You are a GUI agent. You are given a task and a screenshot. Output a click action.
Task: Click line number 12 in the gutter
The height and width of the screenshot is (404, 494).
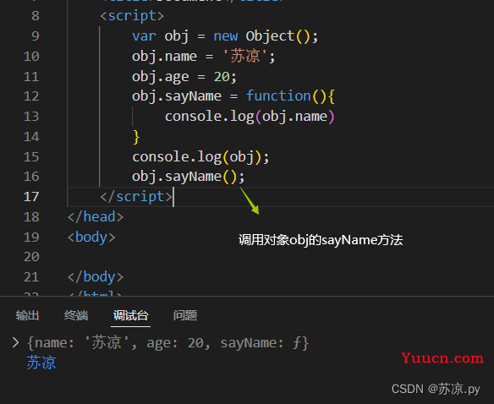tap(31, 96)
